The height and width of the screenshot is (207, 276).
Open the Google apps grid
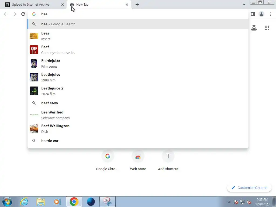pos(267,28)
